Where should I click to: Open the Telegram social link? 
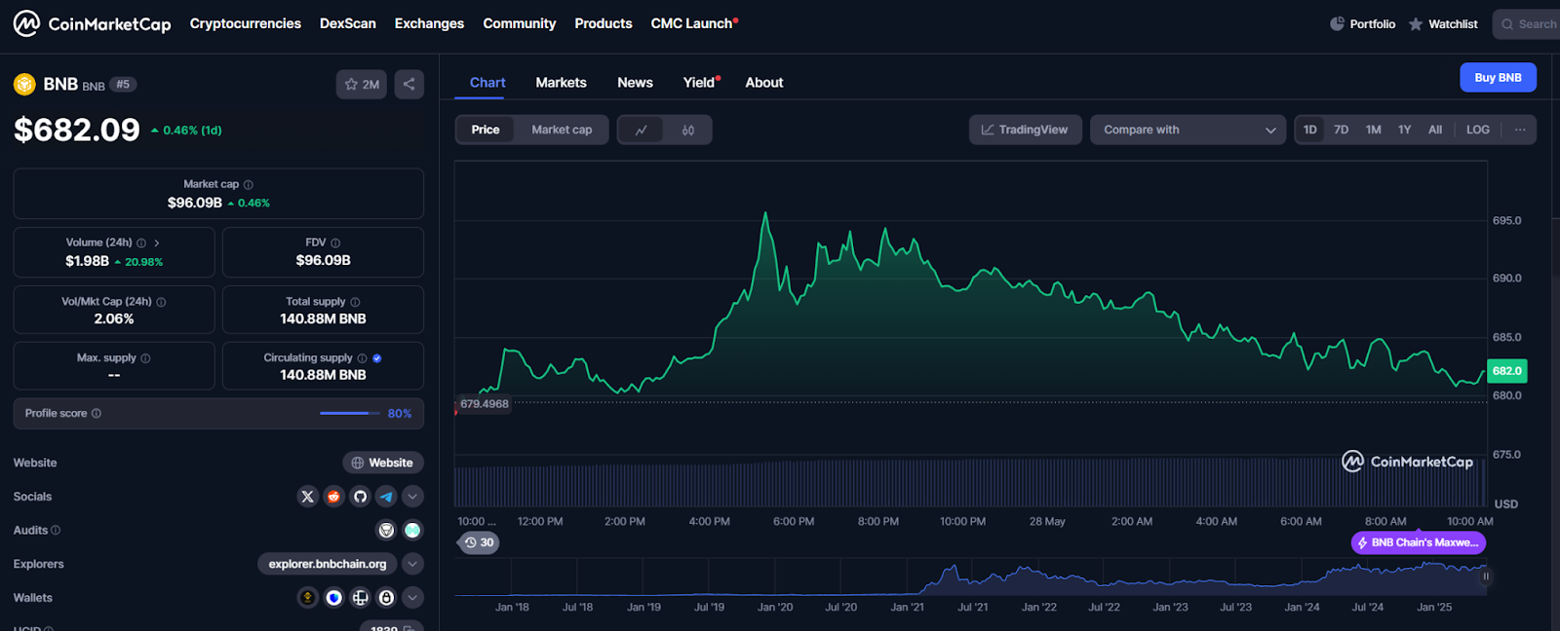386,497
